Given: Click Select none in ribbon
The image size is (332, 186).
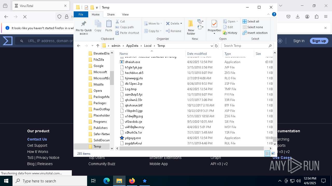Looking at the screenshot, I should [x=253, y=27].
